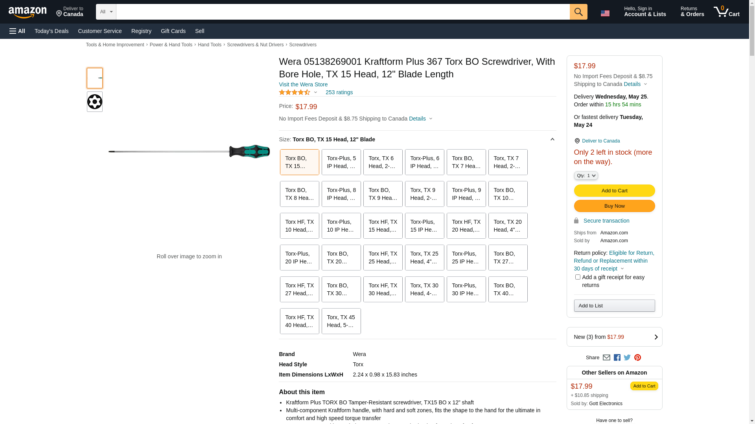Share the product on Pinterest
This screenshot has width=755, height=424.
637,358
